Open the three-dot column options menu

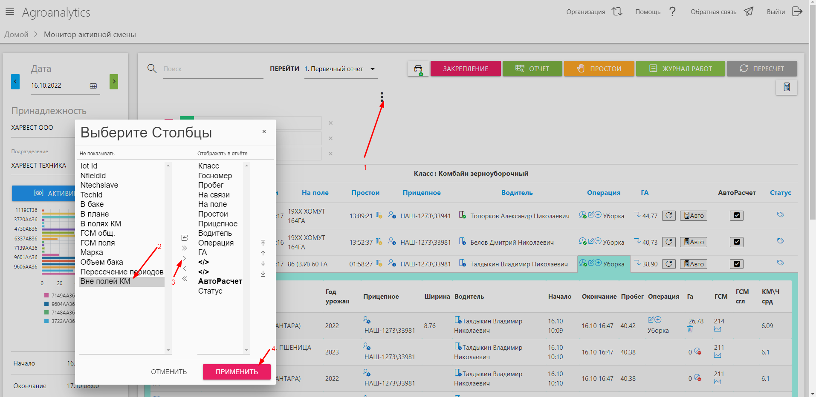click(x=382, y=97)
